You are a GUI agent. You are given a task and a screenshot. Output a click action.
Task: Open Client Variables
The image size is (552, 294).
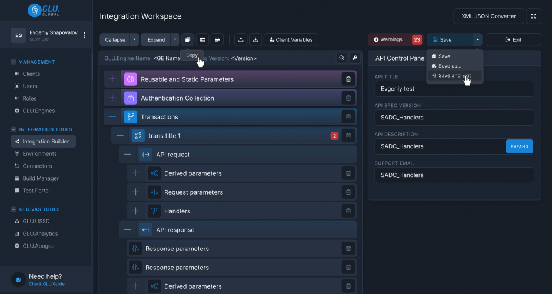pos(291,40)
